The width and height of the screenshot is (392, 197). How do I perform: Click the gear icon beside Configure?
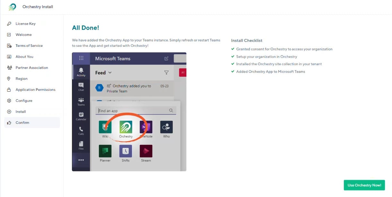tap(9, 100)
